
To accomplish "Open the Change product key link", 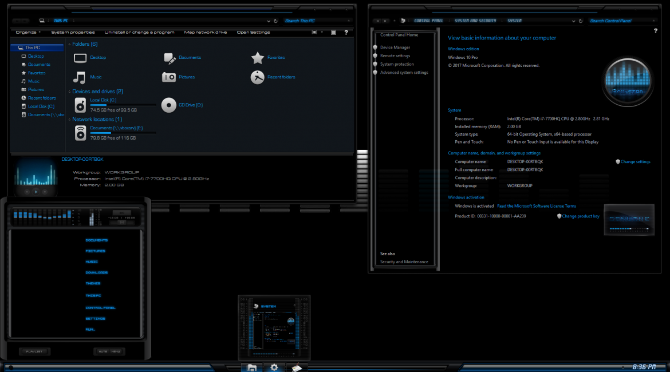I will (x=581, y=216).
